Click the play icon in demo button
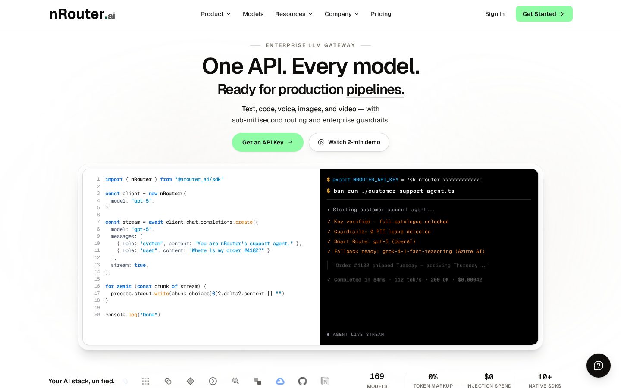 tap(321, 142)
